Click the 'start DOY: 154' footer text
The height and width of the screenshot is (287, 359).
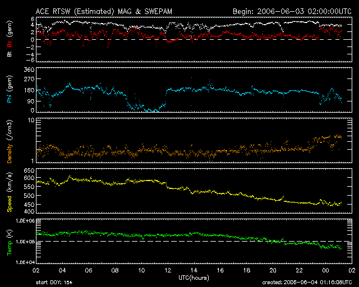(x=54, y=283)
